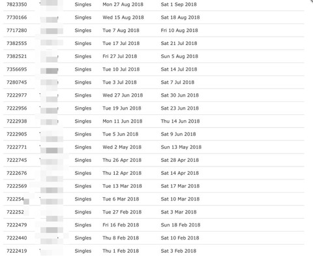Select date Tue 13 Mar 2018
The width and height of the screenshot is (313, 265).
click(122, 186)
